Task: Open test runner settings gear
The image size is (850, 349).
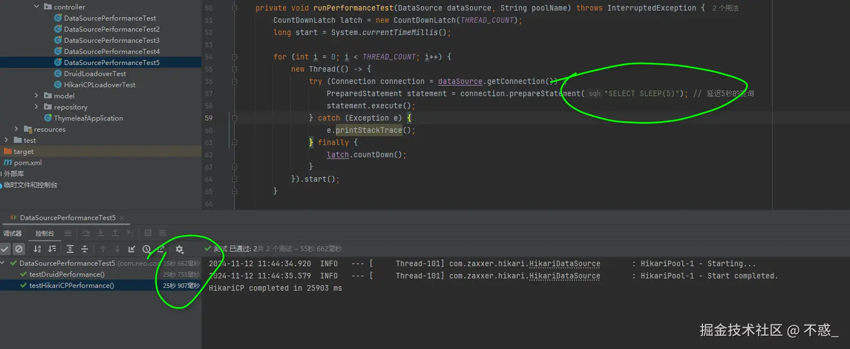Action: tap(179, 250)
